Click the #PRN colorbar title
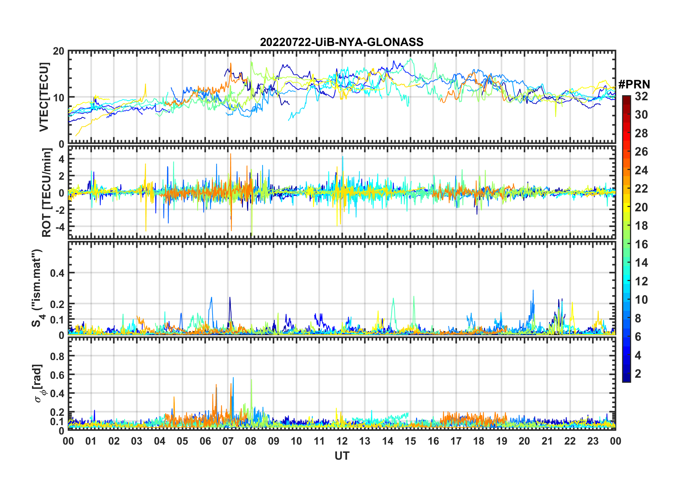 point(634,84)
